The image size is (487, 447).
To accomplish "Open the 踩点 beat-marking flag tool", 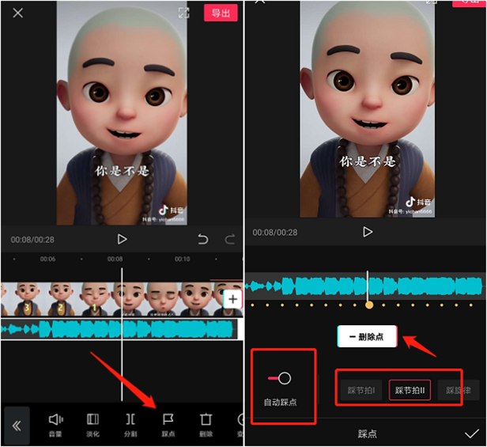I will (x=168, y=425).
